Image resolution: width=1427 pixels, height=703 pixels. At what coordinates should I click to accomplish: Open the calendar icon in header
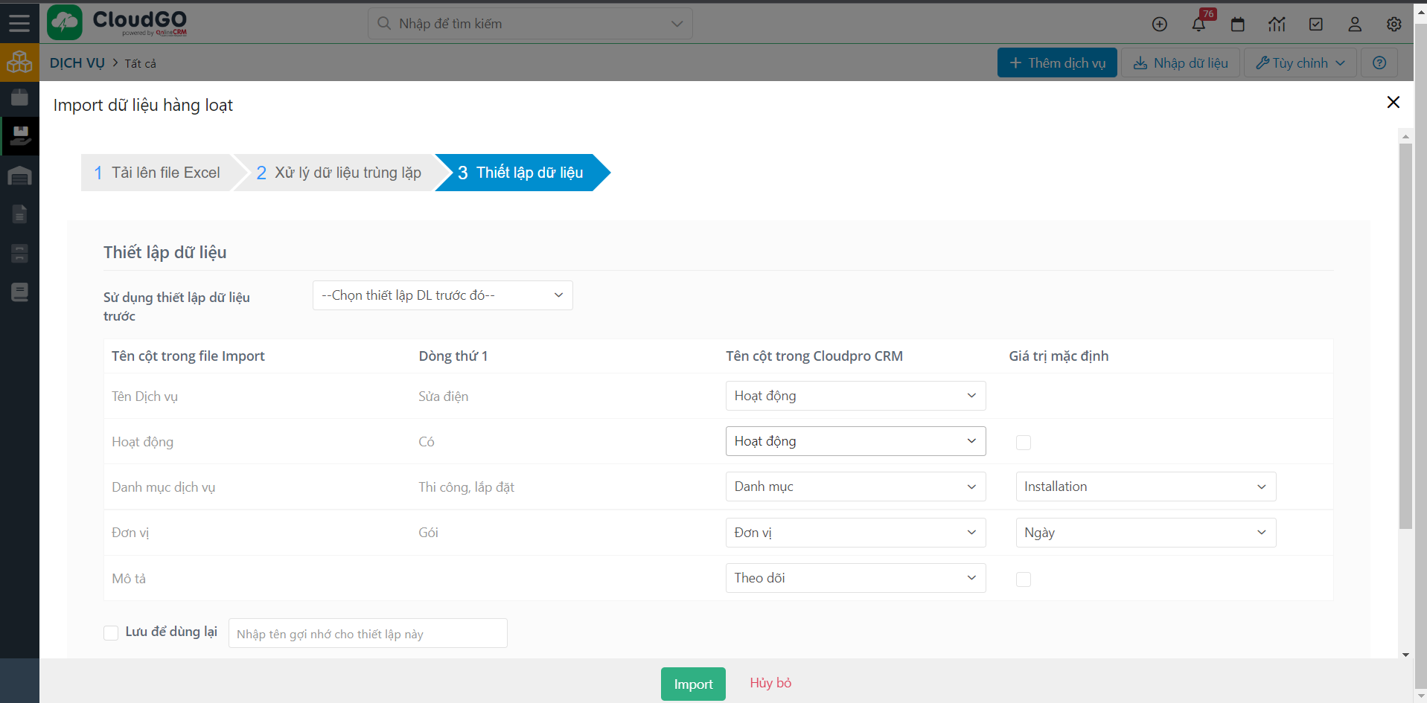tap(1238, 25)
